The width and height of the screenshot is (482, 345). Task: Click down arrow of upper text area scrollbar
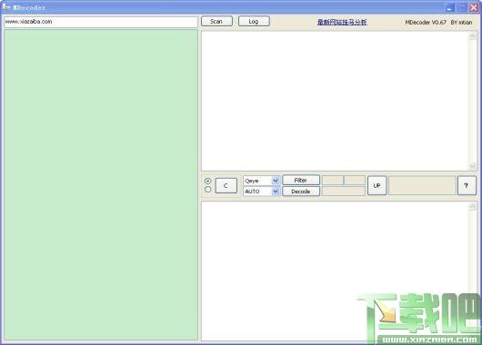pyautogui.click(x=472, y=166)
